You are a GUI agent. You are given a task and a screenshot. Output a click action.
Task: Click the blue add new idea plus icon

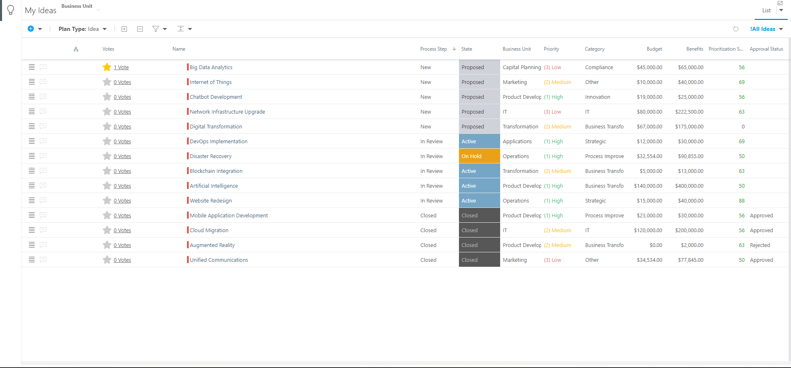pos(31,29)
